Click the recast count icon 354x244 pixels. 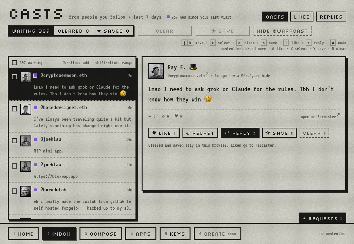click(x=163, y=116)
